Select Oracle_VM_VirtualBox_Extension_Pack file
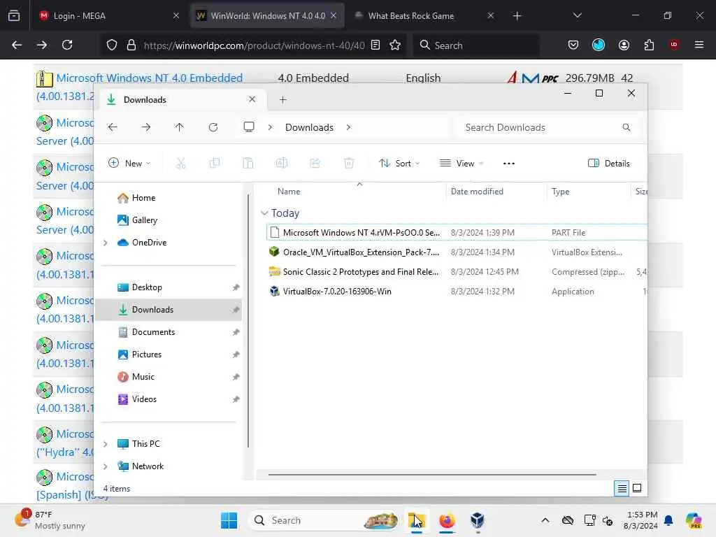 tap(456, 252)
